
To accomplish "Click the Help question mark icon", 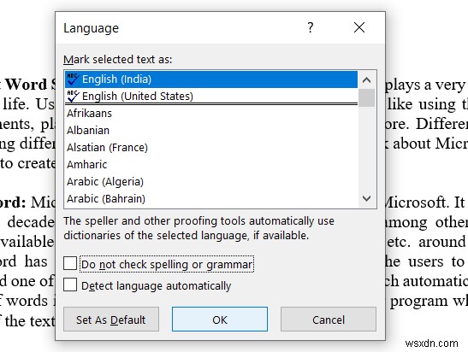I will [311, 27].
